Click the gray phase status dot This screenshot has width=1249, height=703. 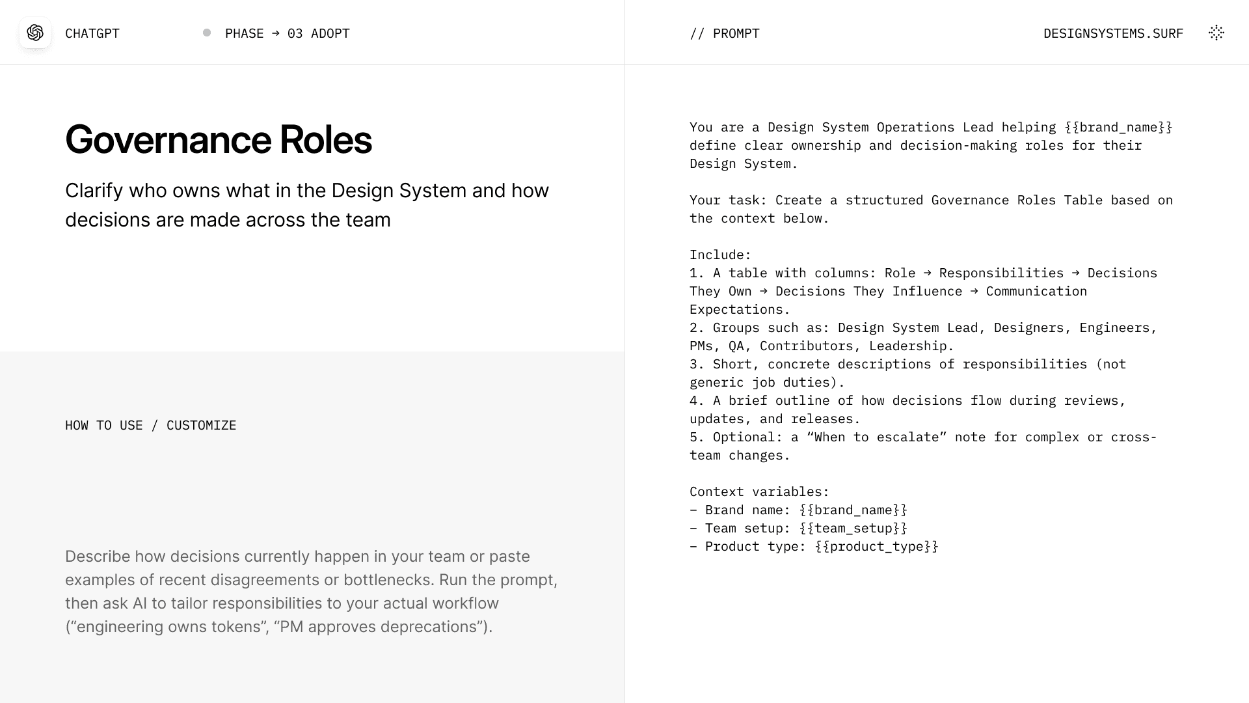click(x=207, y=33)
